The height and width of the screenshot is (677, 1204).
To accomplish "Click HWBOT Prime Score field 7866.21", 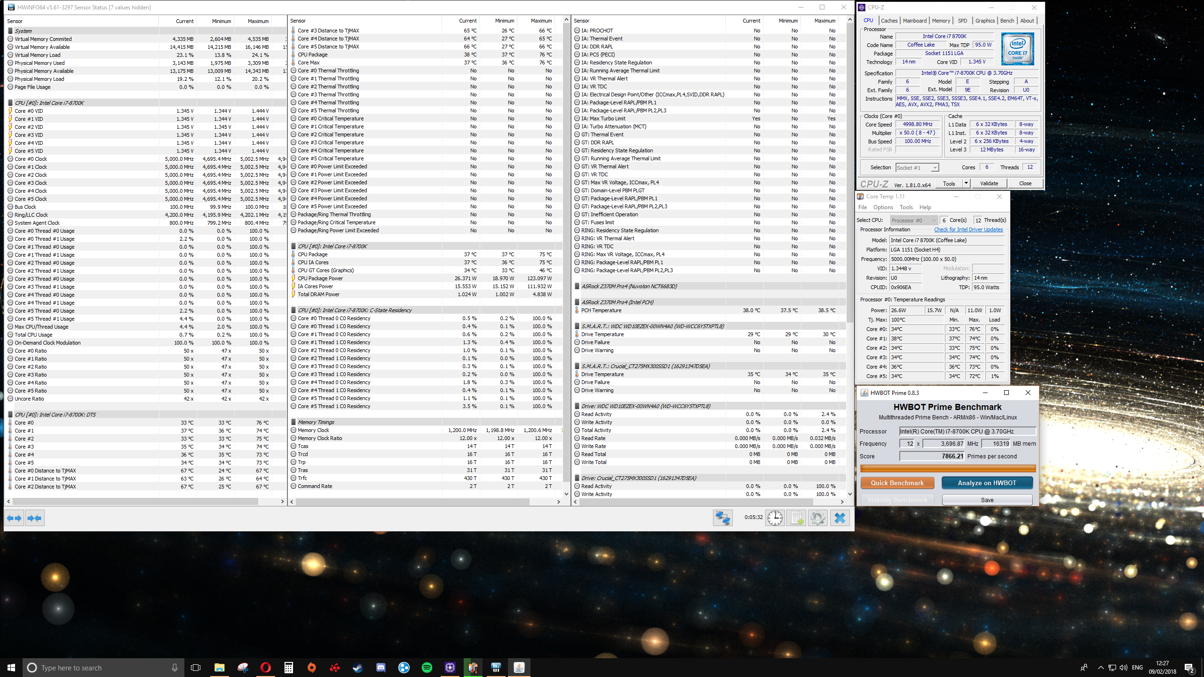I will [x=932, y=456].
